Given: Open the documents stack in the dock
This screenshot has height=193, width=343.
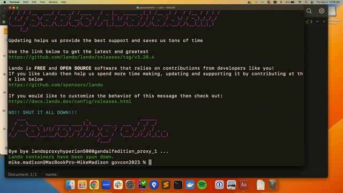Looking at the screenshot, I should (260, 184).
